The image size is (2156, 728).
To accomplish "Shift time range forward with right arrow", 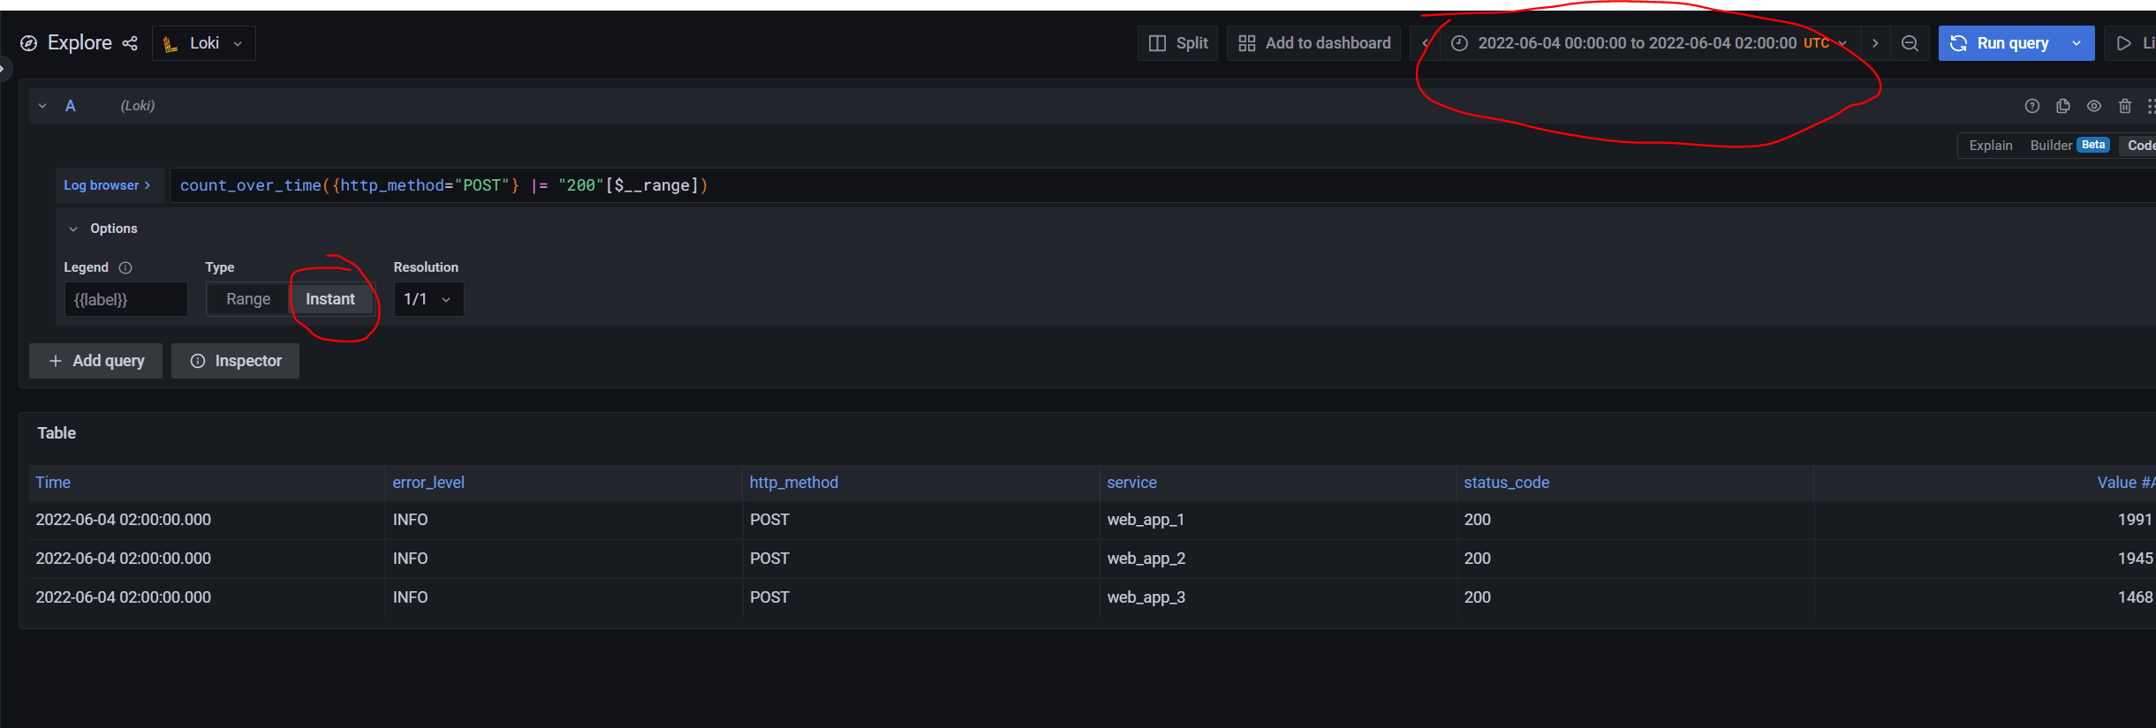I will [1875, 43].
